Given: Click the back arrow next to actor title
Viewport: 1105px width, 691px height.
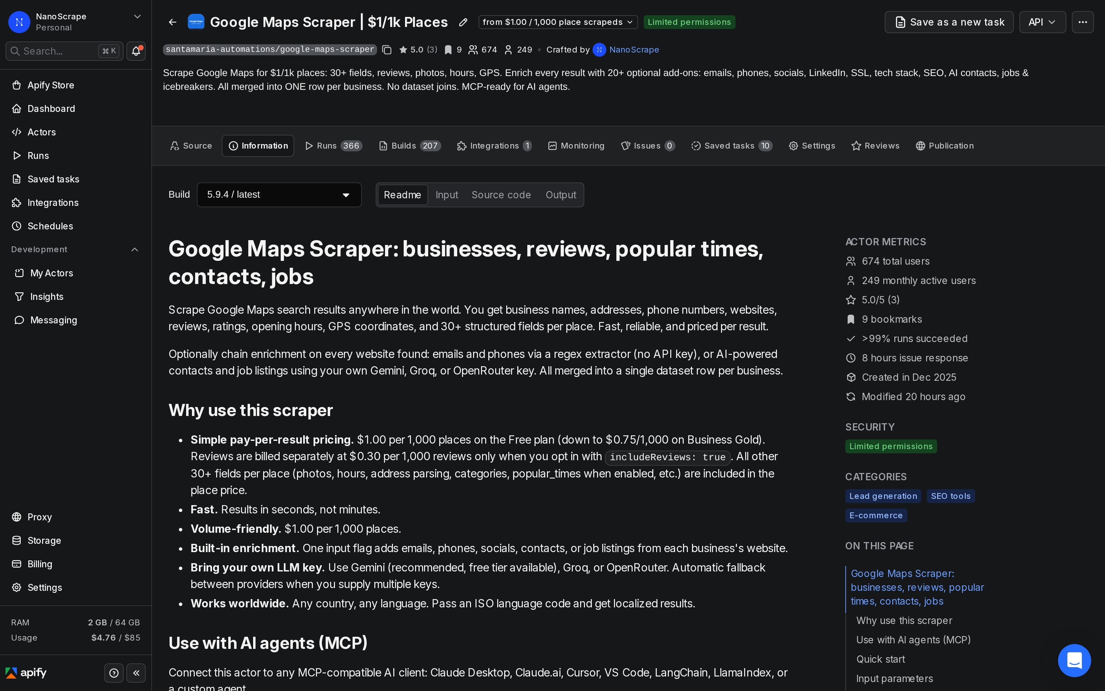Looking at the screenshot, I should coord(173,22).
